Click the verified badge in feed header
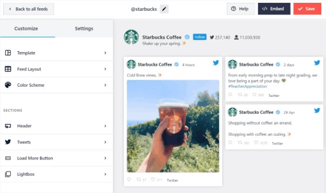326x193 pixels. pos(187,37)
